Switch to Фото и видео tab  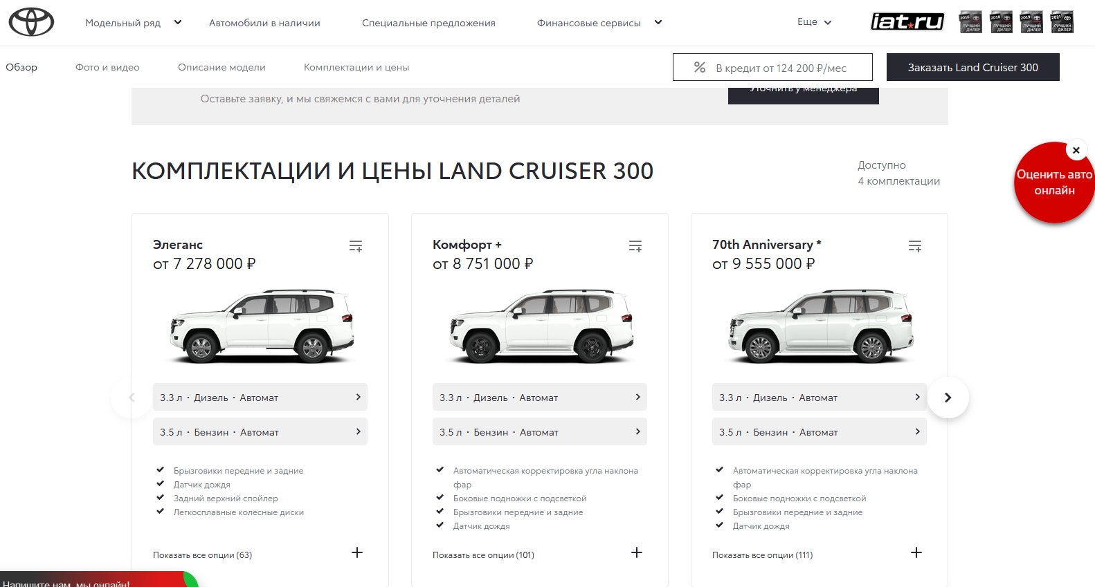107,67
